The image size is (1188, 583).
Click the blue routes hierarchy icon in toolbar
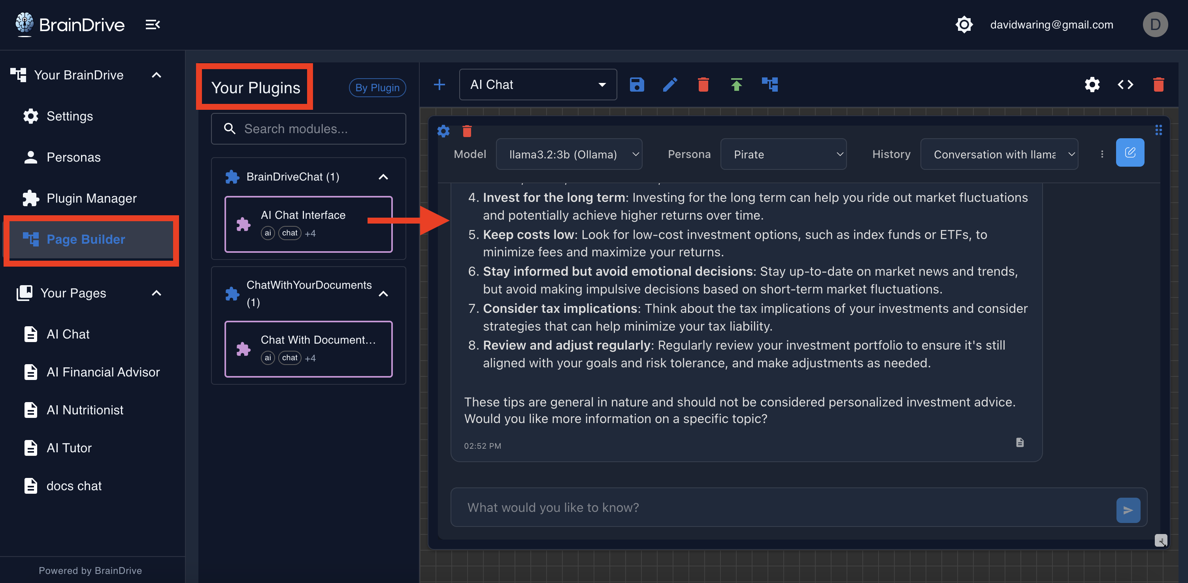(x=770, y=85)
